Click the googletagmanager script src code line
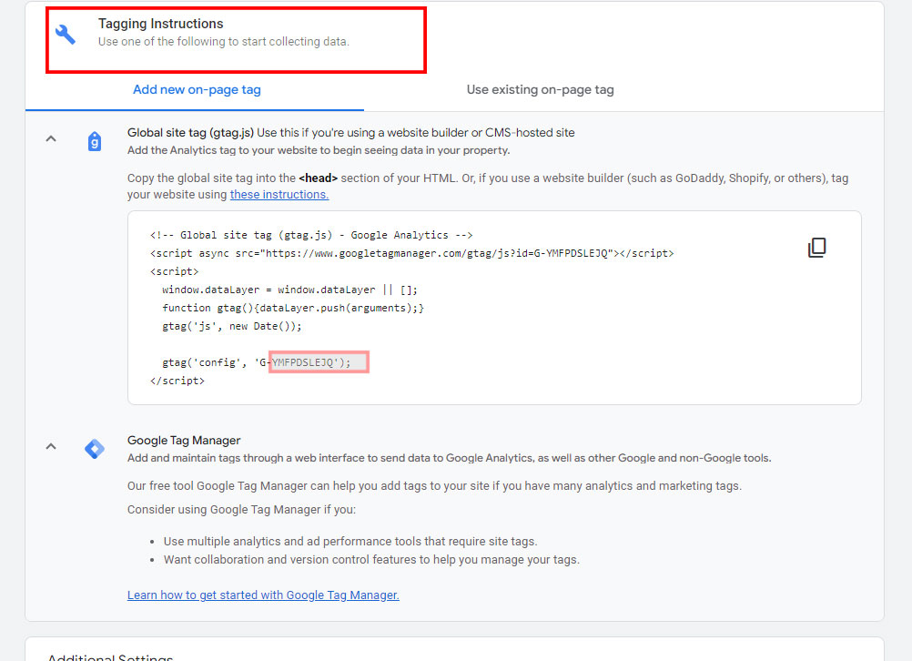The image size is (912, 661). (x=411, y=253)
